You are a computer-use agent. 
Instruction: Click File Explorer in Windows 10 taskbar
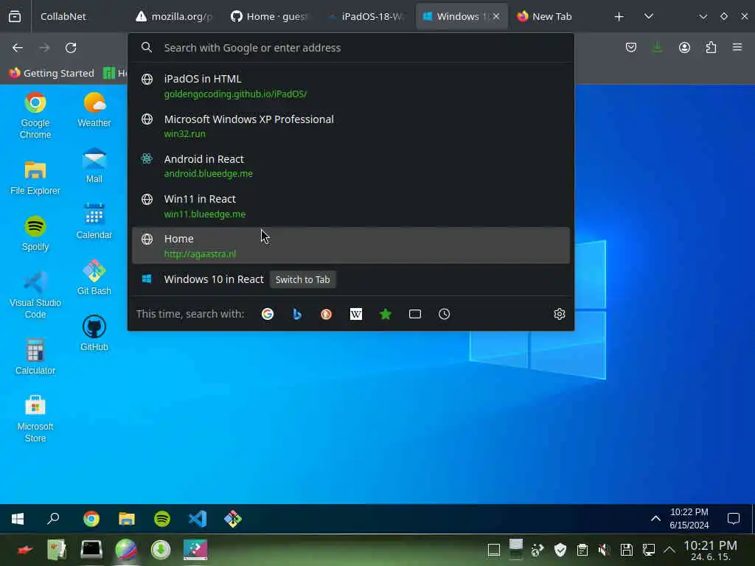127,519
